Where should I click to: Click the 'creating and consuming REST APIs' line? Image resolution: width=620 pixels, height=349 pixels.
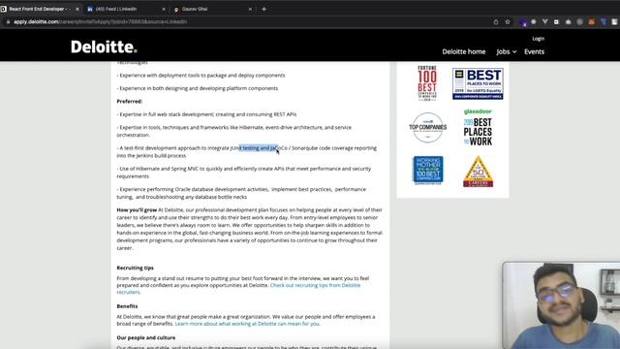coord(206,114)
